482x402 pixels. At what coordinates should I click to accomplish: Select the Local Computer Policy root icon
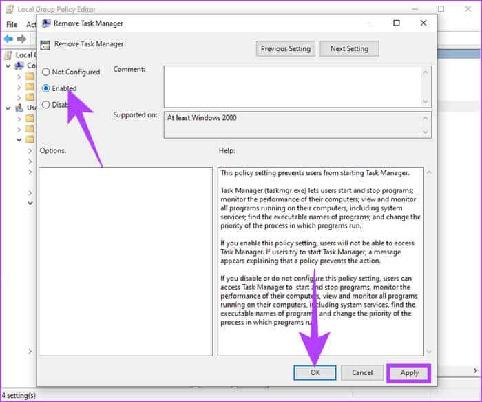[8, 55]
